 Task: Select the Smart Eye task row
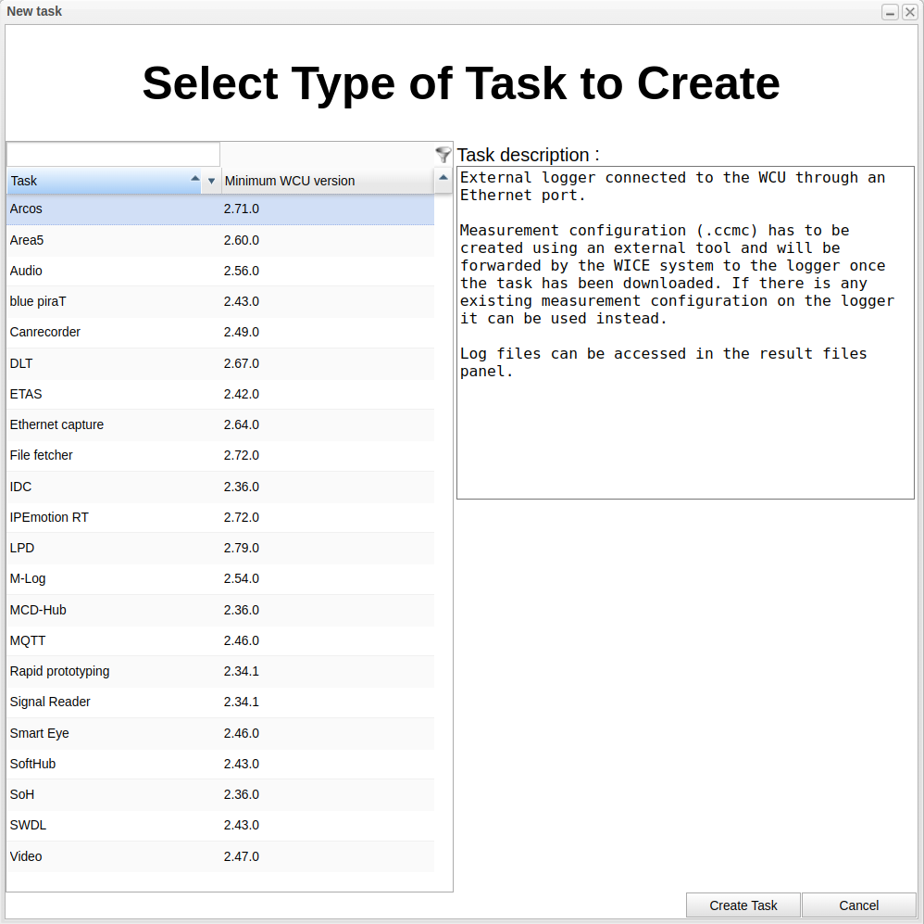click(x=219, y=733)
